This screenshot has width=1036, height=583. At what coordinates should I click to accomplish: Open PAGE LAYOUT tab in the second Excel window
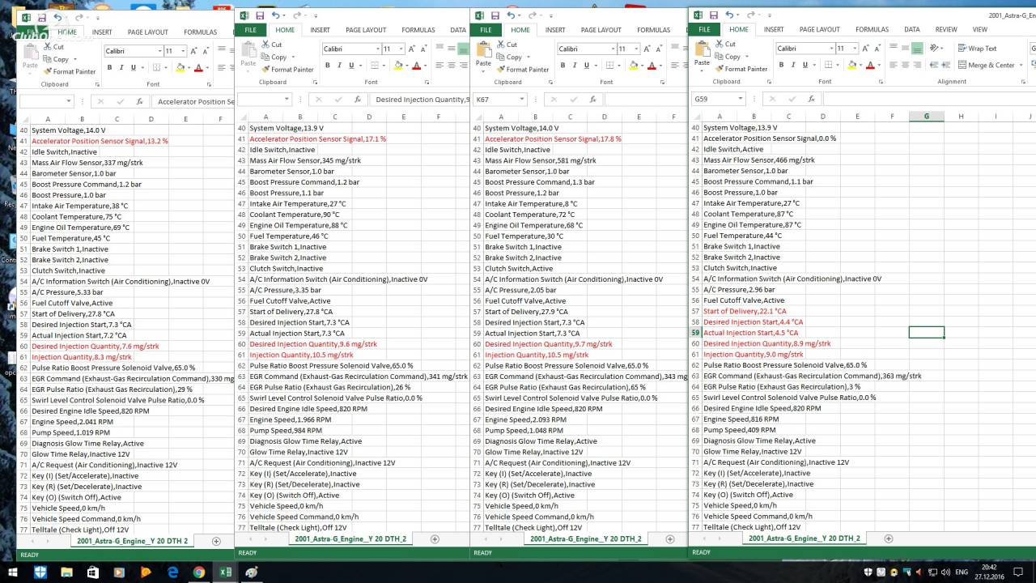pos(366,30)
